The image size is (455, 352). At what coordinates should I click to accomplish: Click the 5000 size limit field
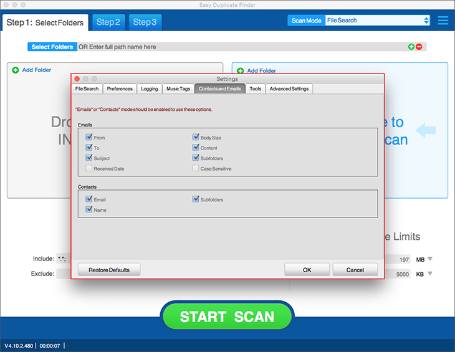point(398,274)
